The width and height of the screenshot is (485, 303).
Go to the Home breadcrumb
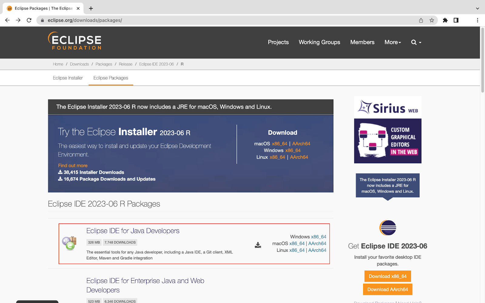point(58,64)
